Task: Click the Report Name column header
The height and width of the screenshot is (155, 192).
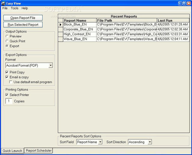Action: (80, 20)
